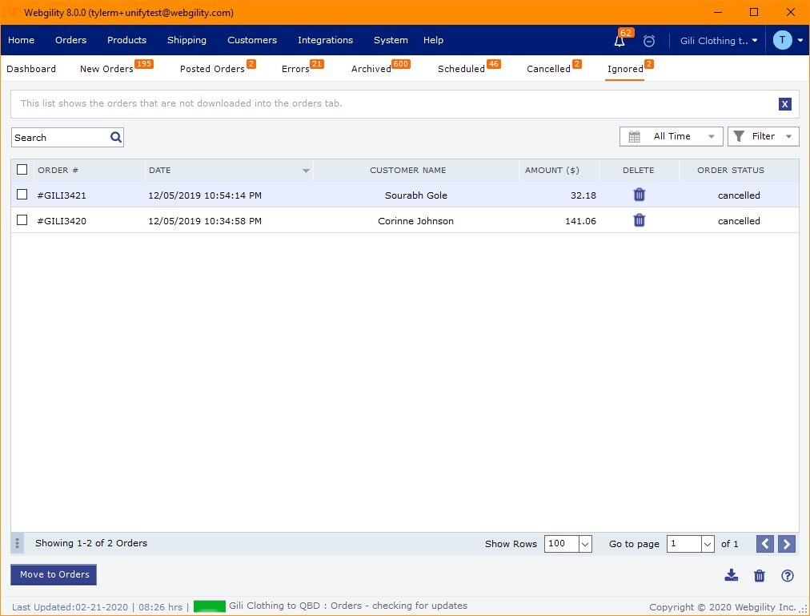Open the Customers menu
Viewport: 810px width, 616px height.
[x=252, y=40]
